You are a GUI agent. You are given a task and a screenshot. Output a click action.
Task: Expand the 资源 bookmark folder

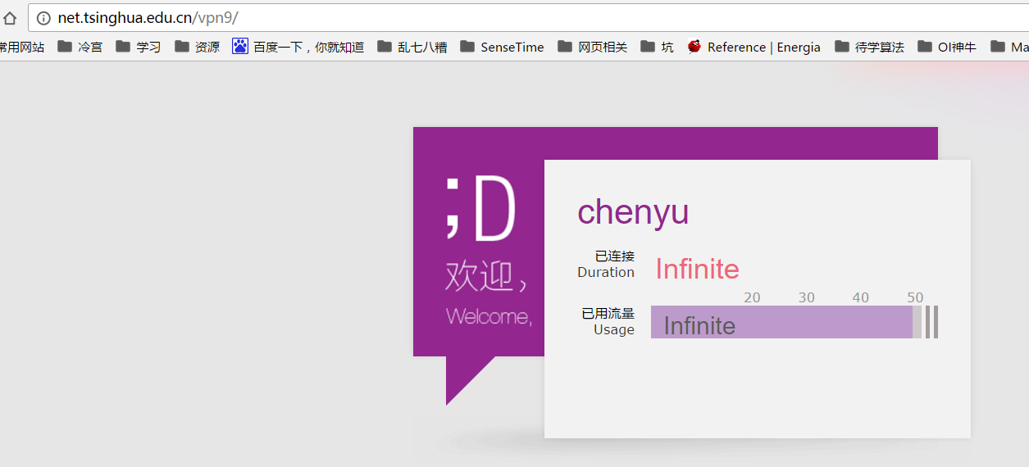click(198, 47)
